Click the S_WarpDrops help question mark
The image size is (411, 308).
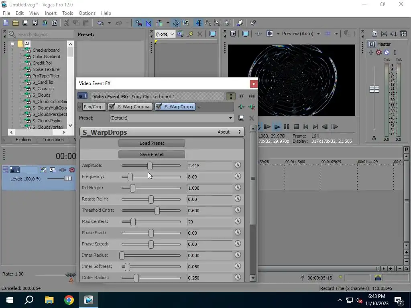240,132
